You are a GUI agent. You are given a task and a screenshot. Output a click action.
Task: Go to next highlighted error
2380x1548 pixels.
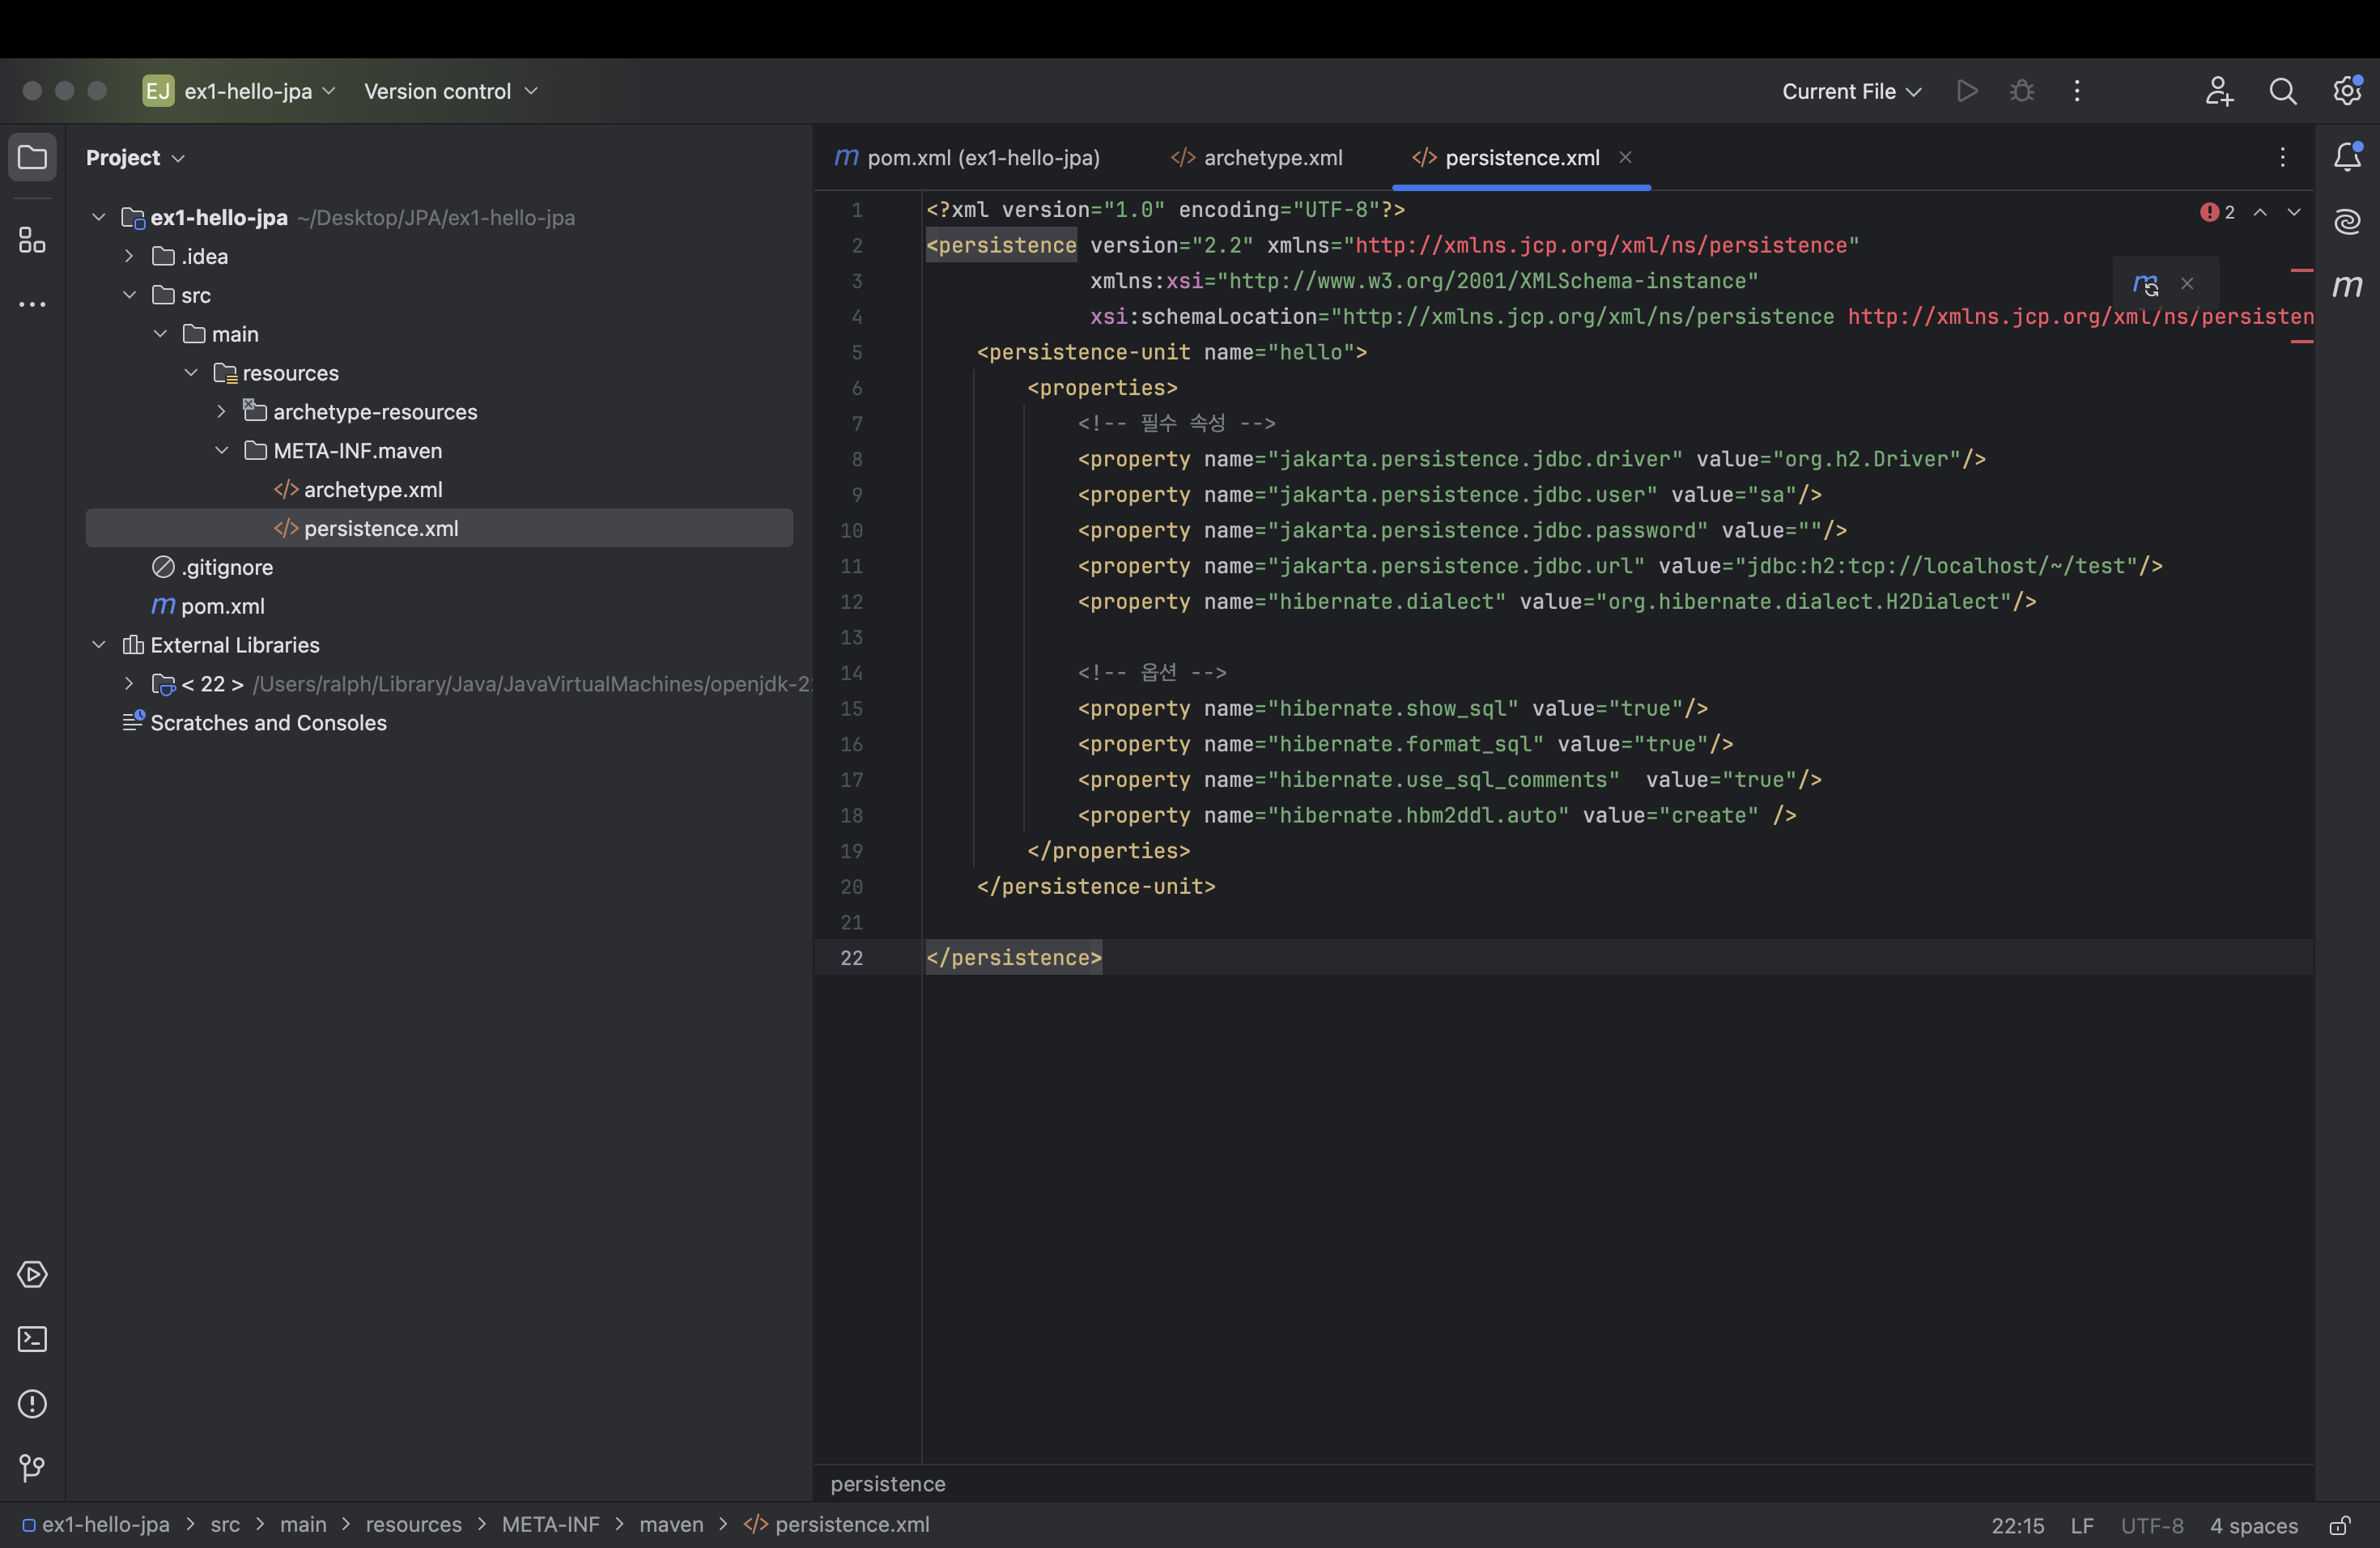pos(2294,212)
